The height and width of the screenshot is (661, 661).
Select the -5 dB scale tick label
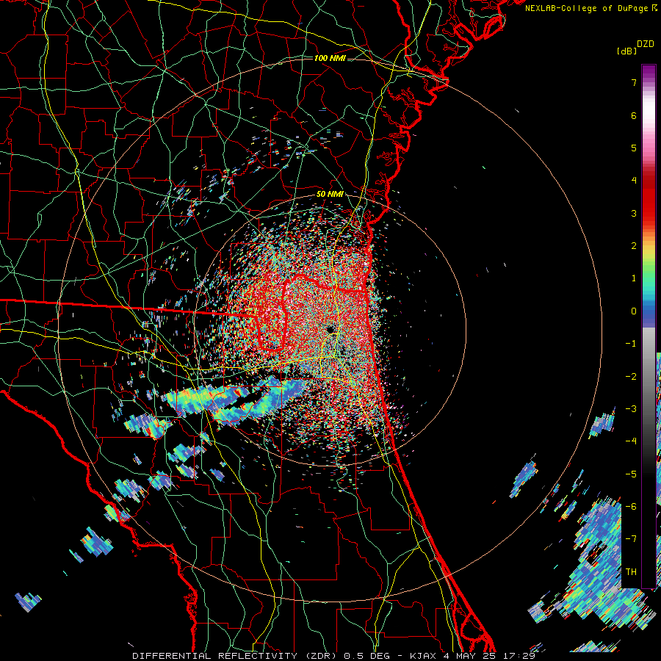pyautogui.click(x=631, y=474)
